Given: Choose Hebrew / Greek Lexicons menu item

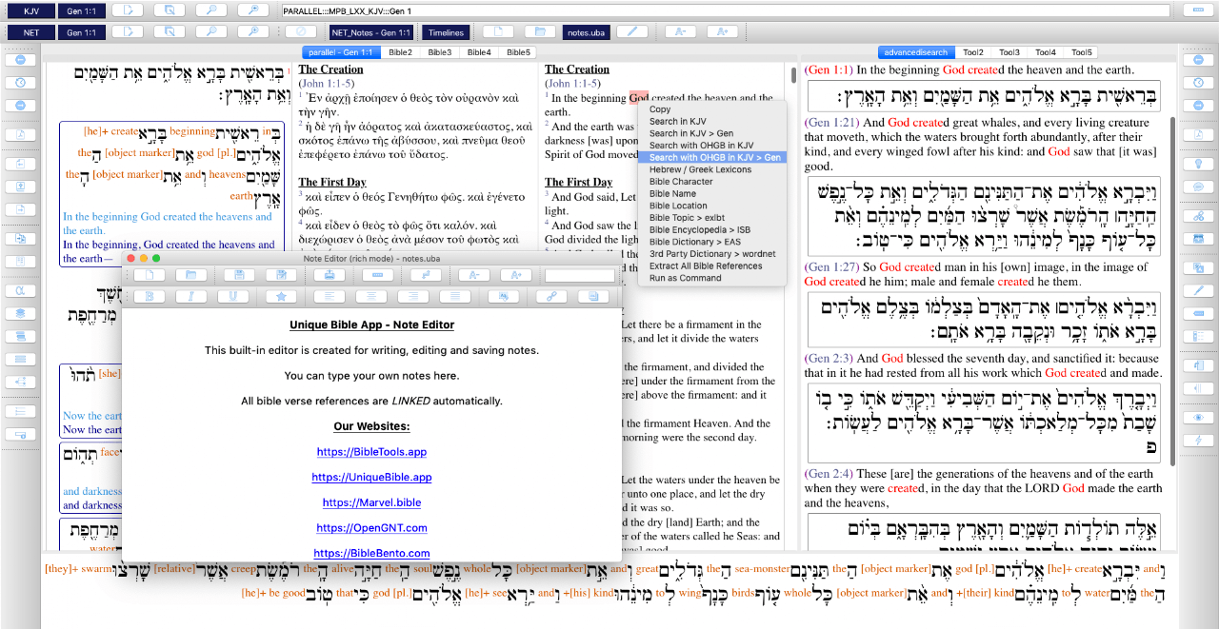Looking at the screenshot, I should pyautogui.click(x=712, y=169).
